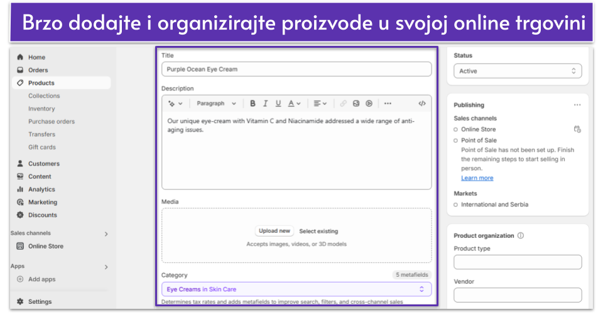The image size is (603, 317).
Task: Open the Collections page
Action: [44, 96]
